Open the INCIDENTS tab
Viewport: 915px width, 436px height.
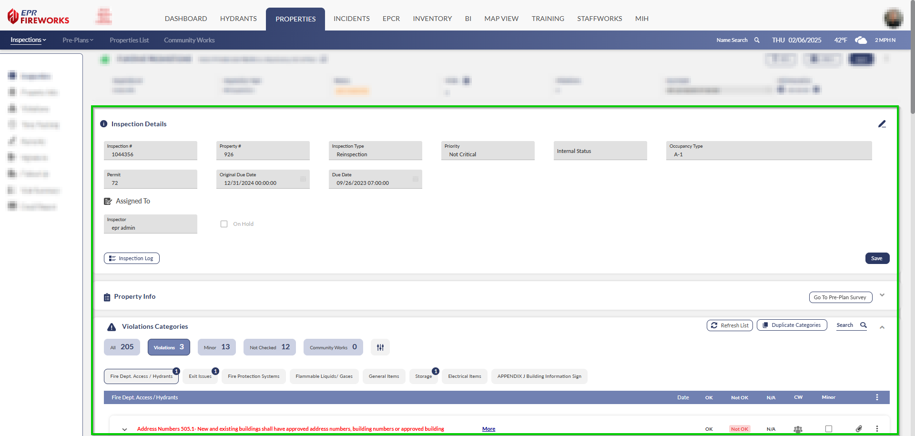tap(351, 19)
